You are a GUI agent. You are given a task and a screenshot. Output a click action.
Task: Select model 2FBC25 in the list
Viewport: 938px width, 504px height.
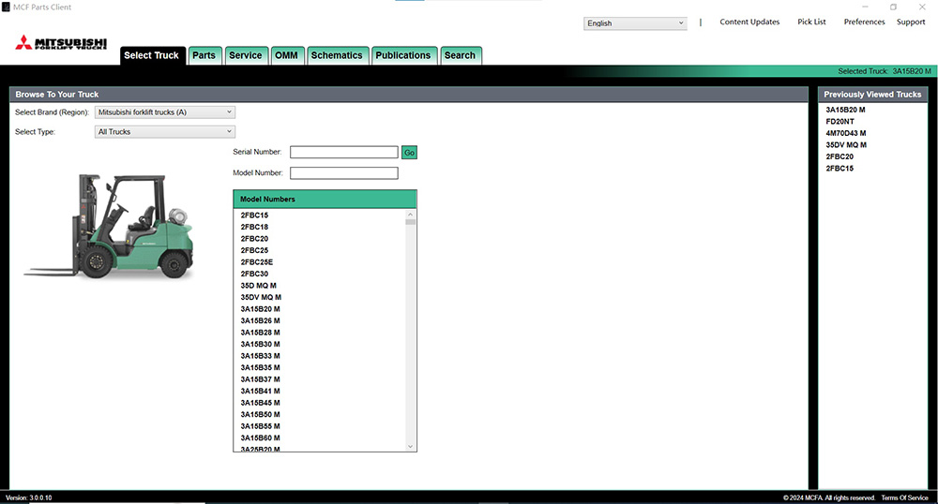pos(255,251)
